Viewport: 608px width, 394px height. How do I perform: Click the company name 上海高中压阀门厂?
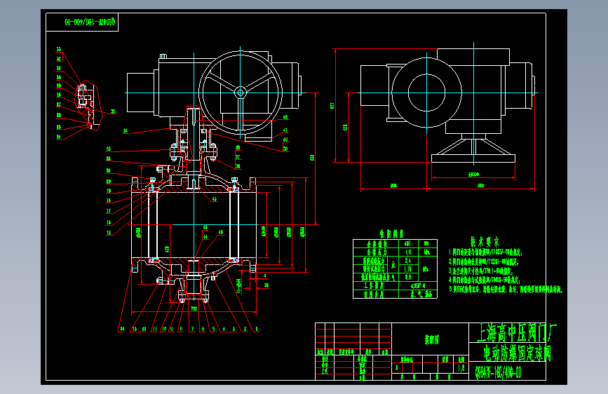pos(517,333)
